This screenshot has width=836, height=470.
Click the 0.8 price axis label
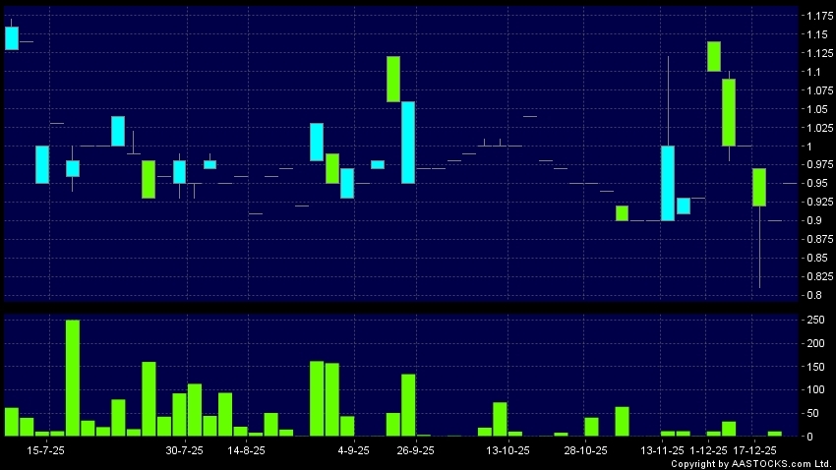[812, 295]
